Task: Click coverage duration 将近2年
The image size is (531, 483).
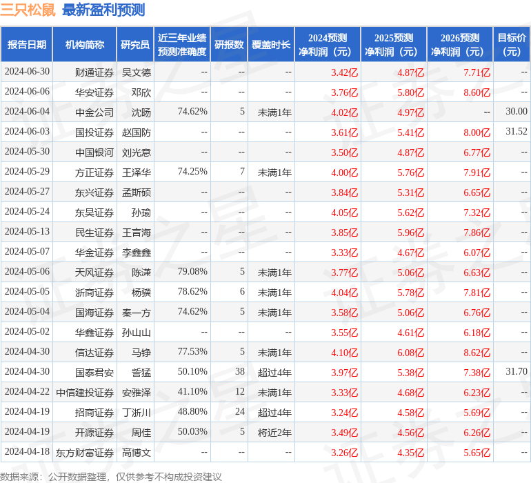Action: click(274, 432)
